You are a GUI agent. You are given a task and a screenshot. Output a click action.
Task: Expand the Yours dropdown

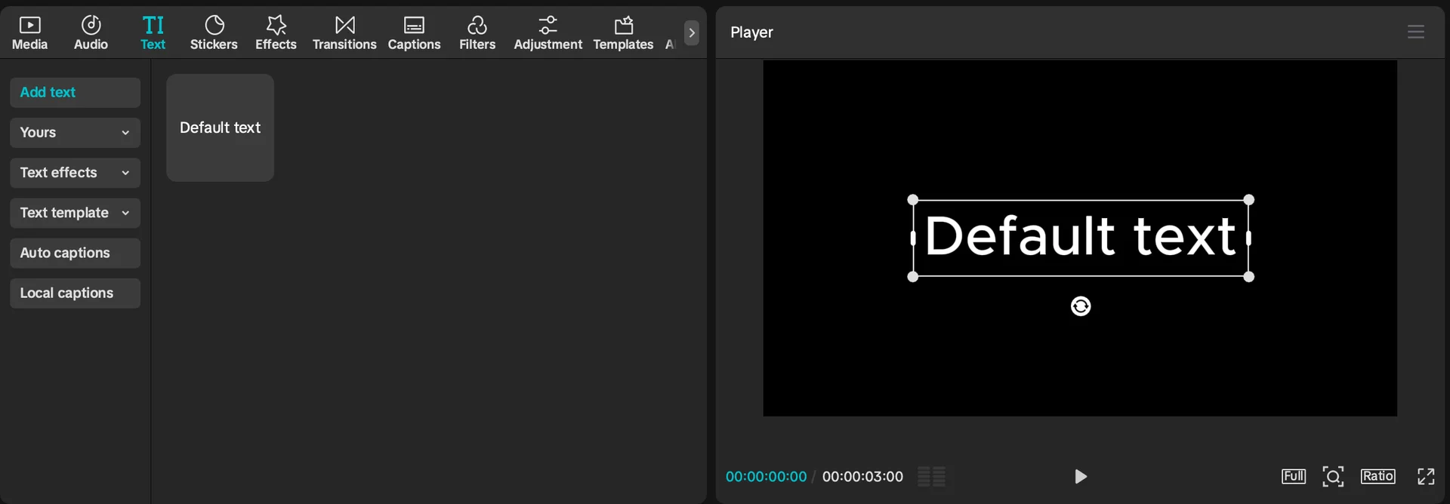[76, 133]
